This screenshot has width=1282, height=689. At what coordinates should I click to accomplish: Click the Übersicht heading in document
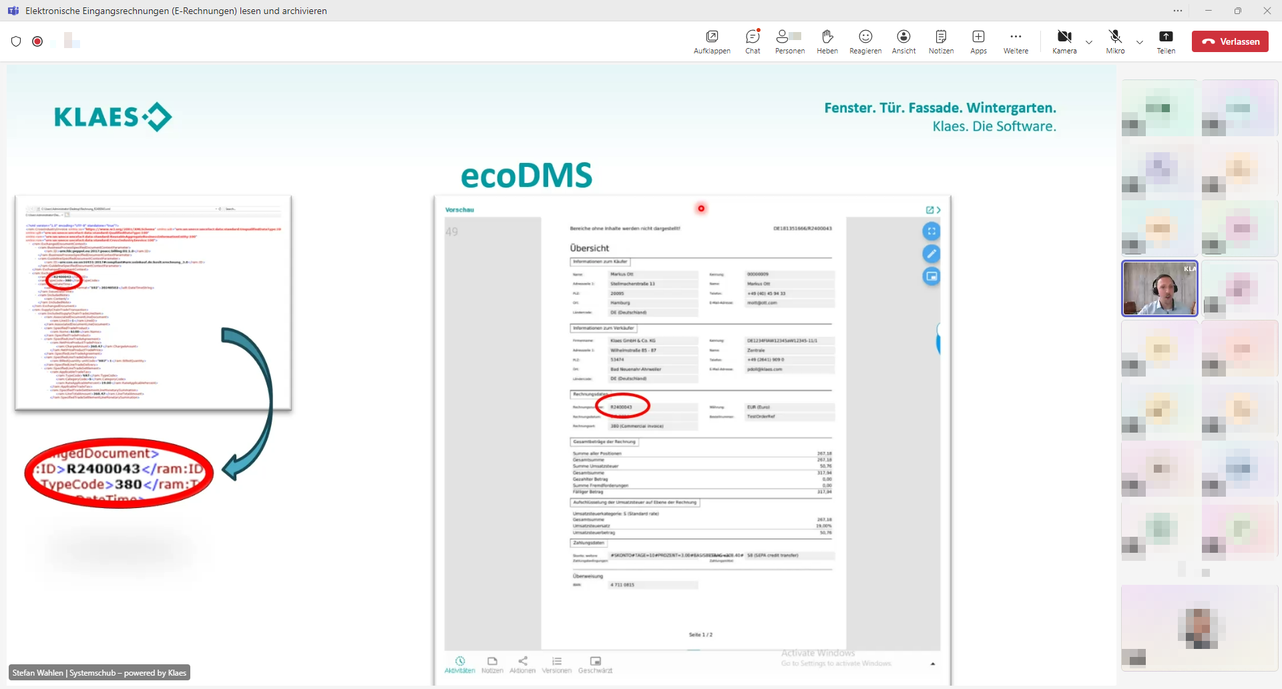[x=590, y=248]
